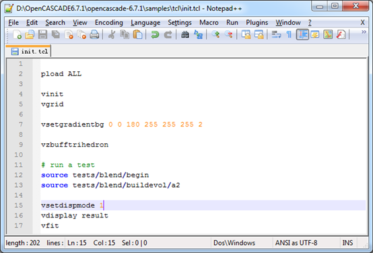The width and height of the screenshot is (373, 253).
Task: Expand hidden toolbar items with double chevron
Action: pyautogui.click(x=364, y=32)
